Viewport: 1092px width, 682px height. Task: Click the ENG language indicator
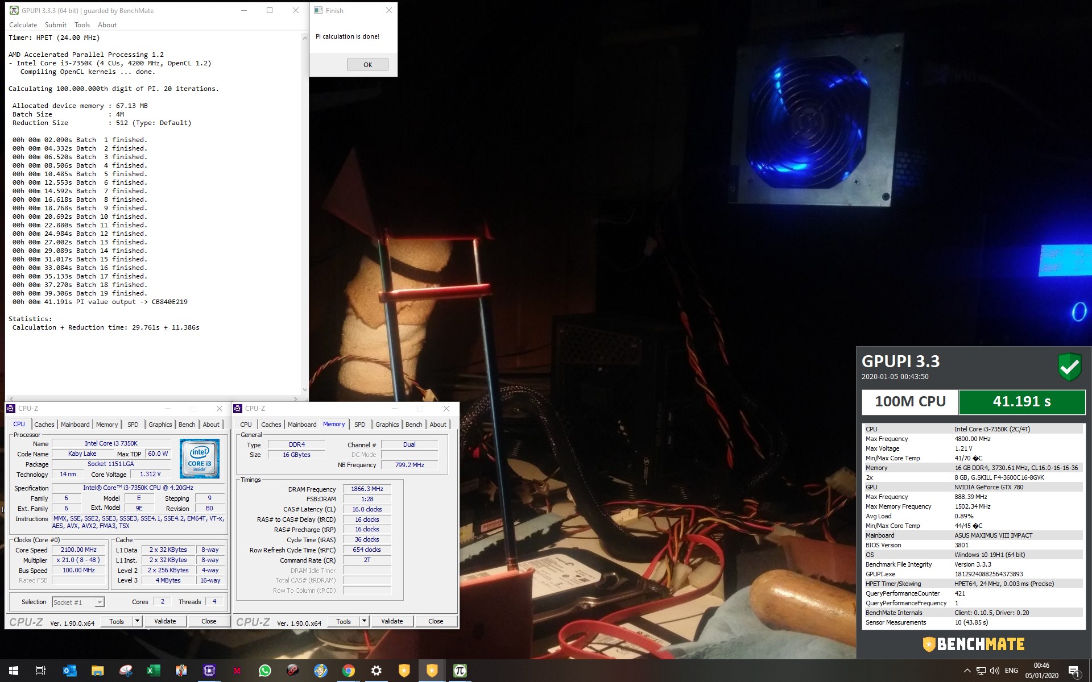(1011, 671)
